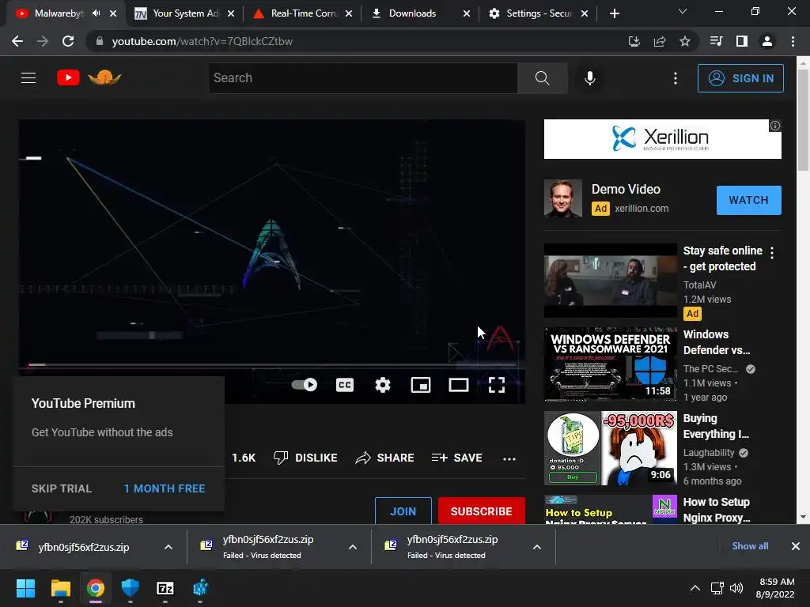Mute tab via speaker icon

(96, 13)
